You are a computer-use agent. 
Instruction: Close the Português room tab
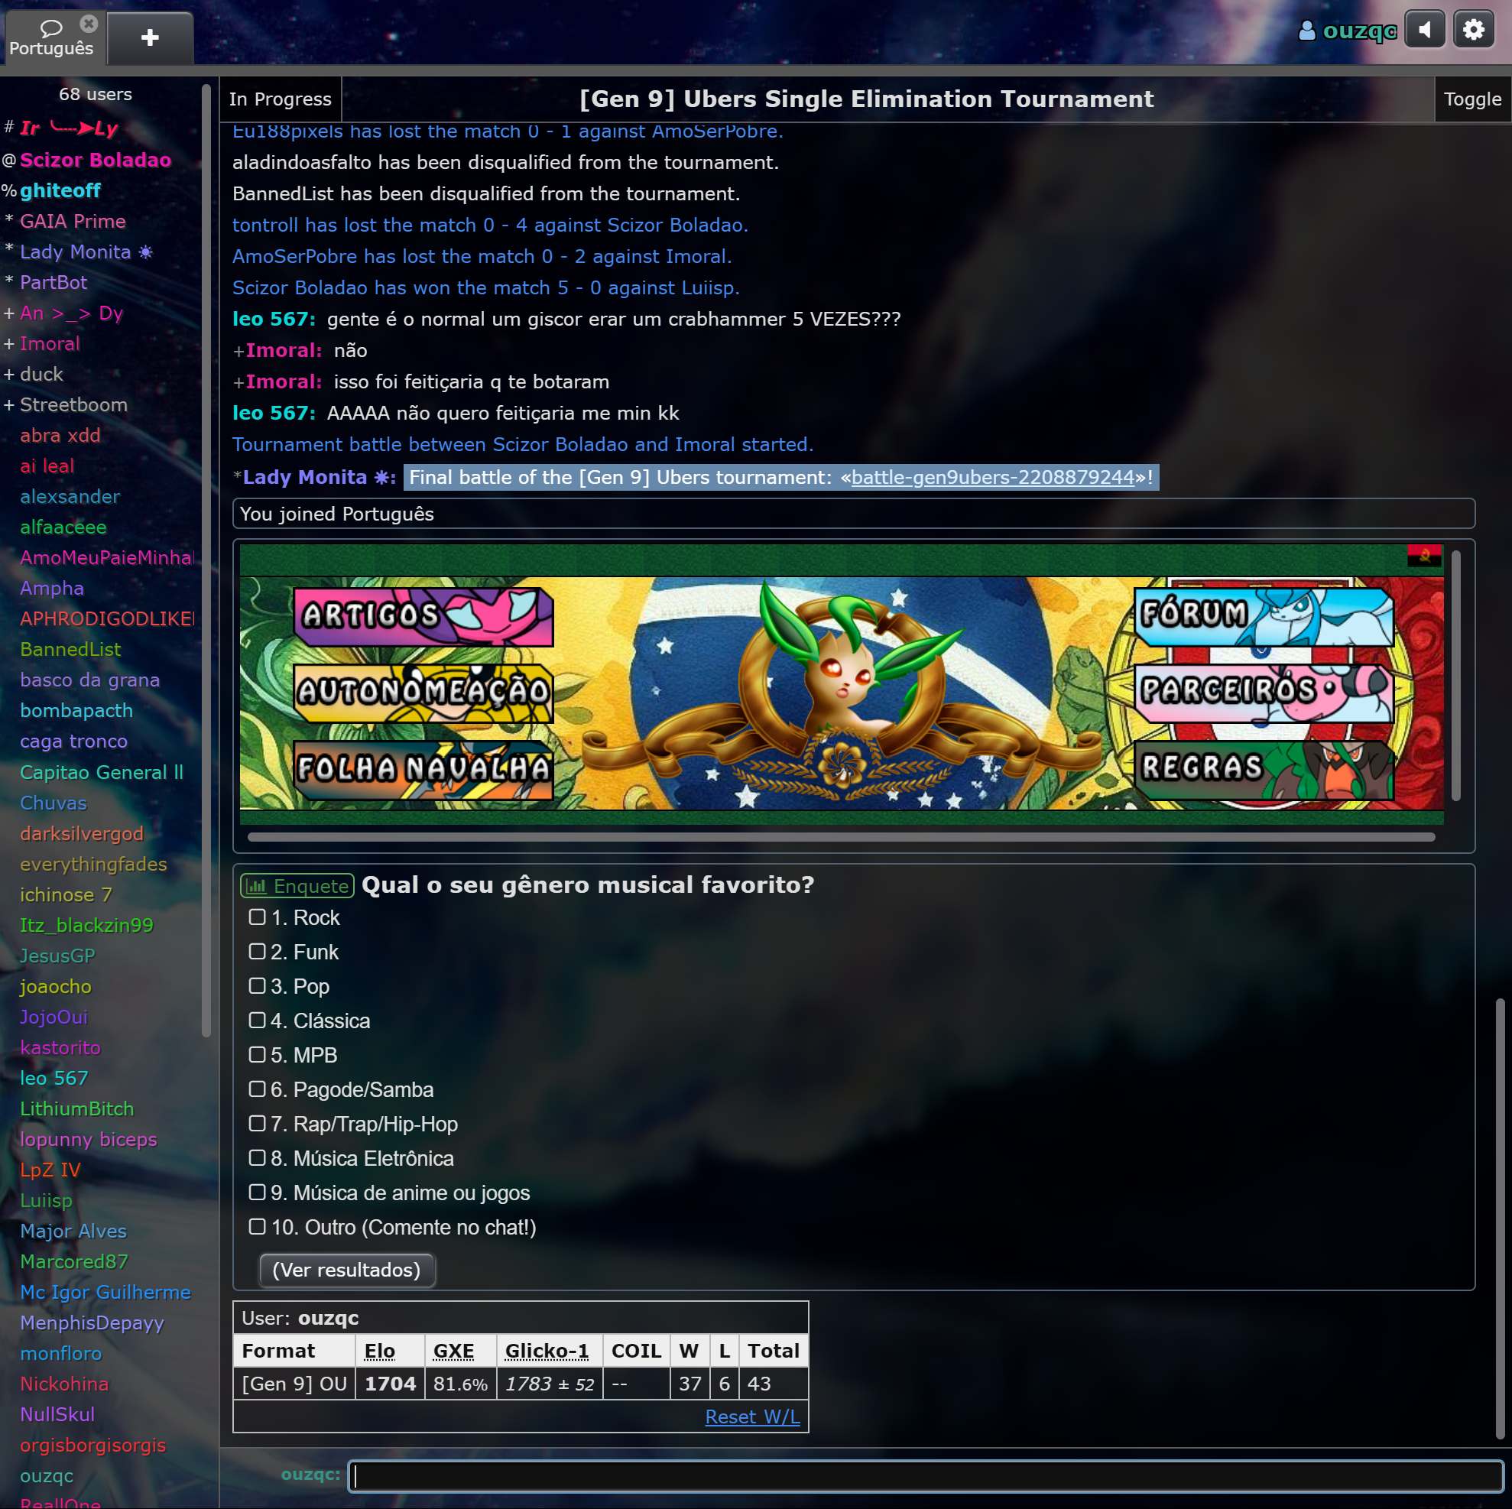click(x=89, y=24)
